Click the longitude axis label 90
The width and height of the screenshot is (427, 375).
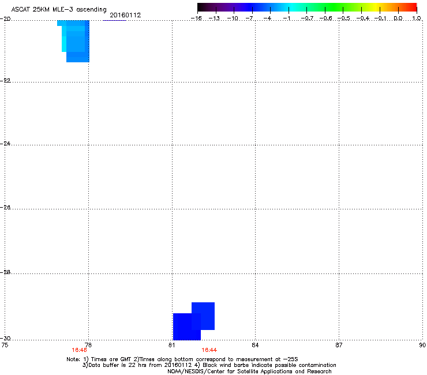tap(422, 345)
